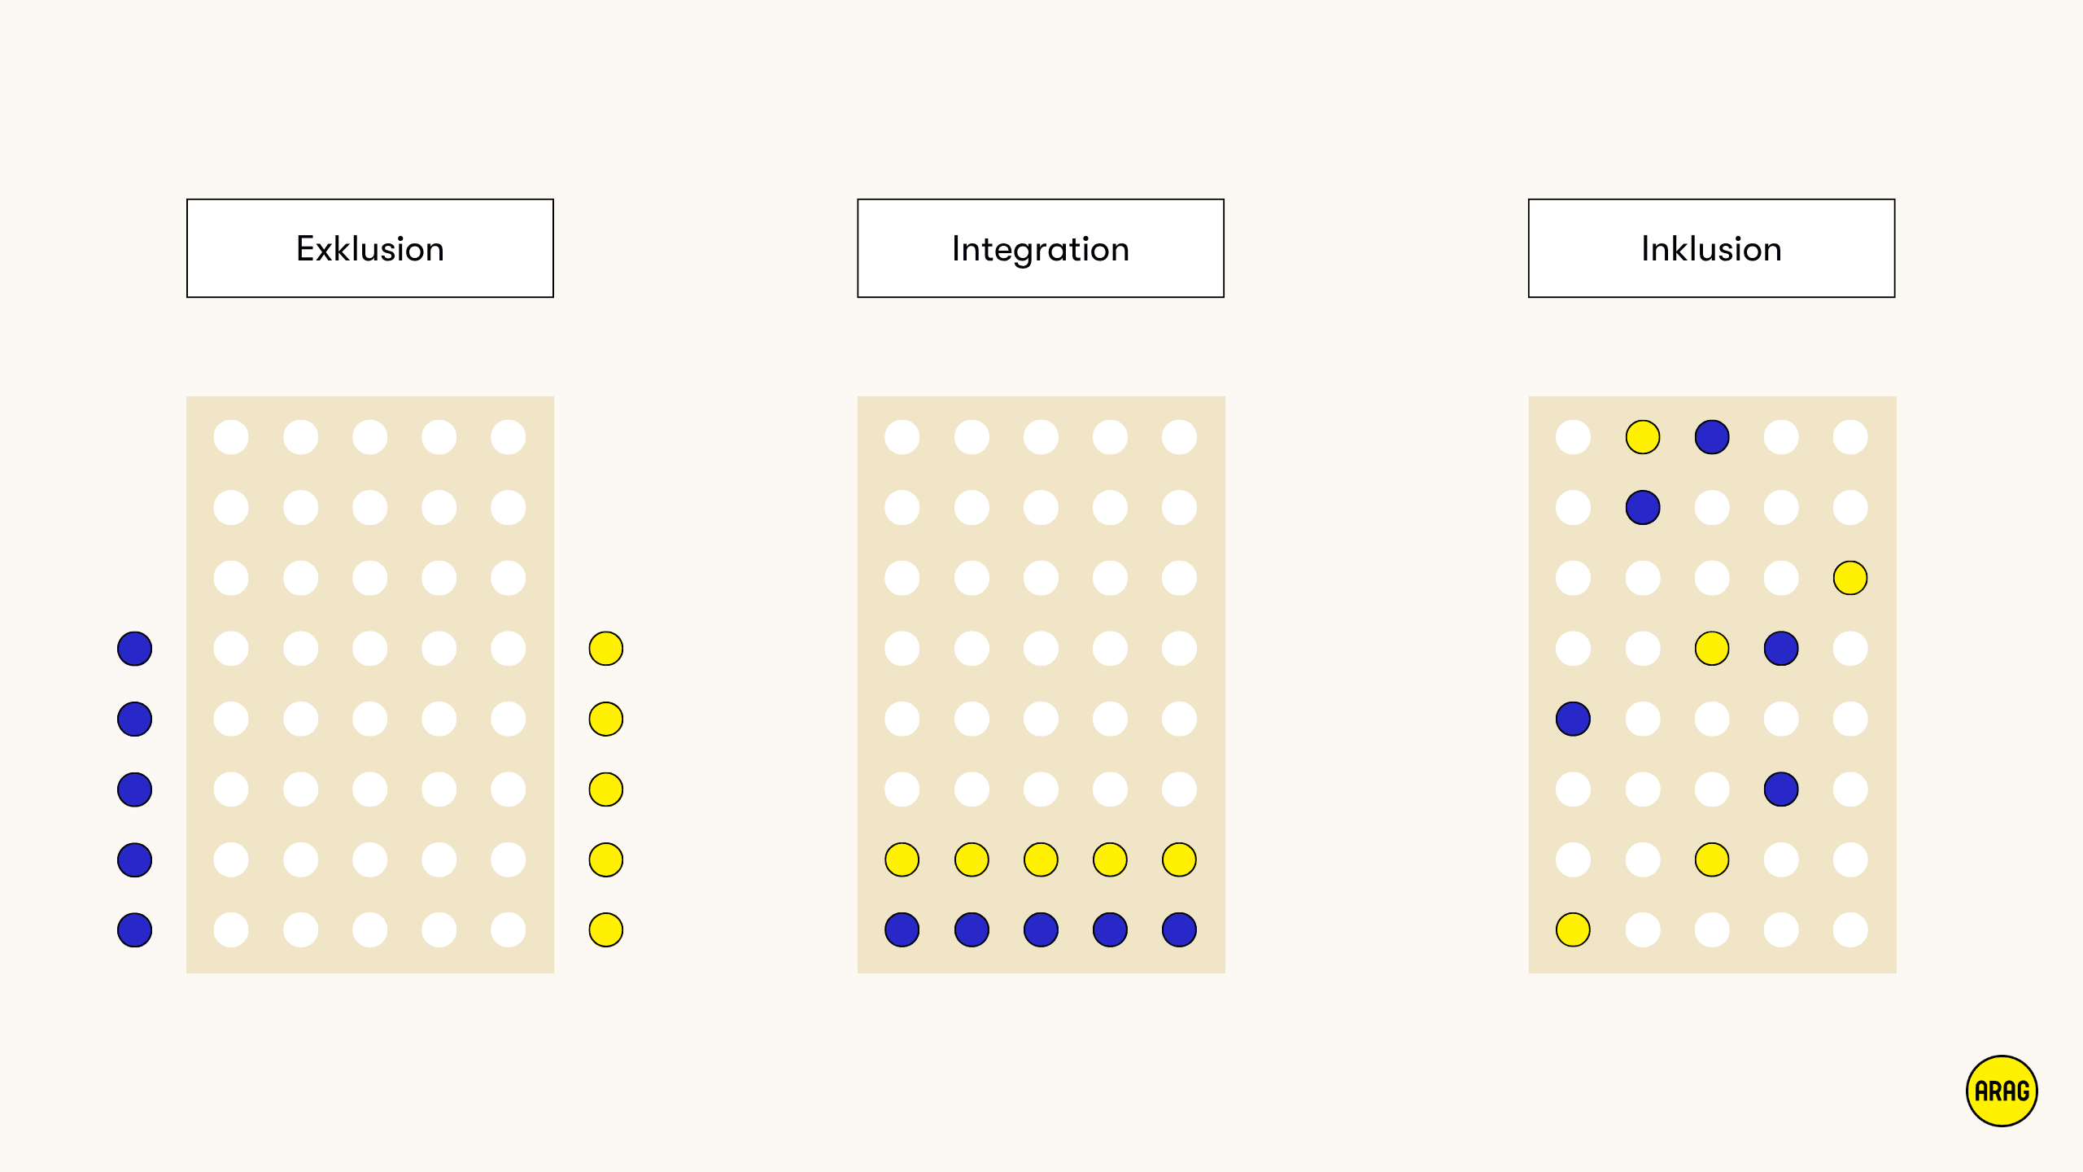Image resolution: width=2083 pixels, height=1172 pixels.
Task: Select the Exklusion label box
Action: [x=370, y=248]
